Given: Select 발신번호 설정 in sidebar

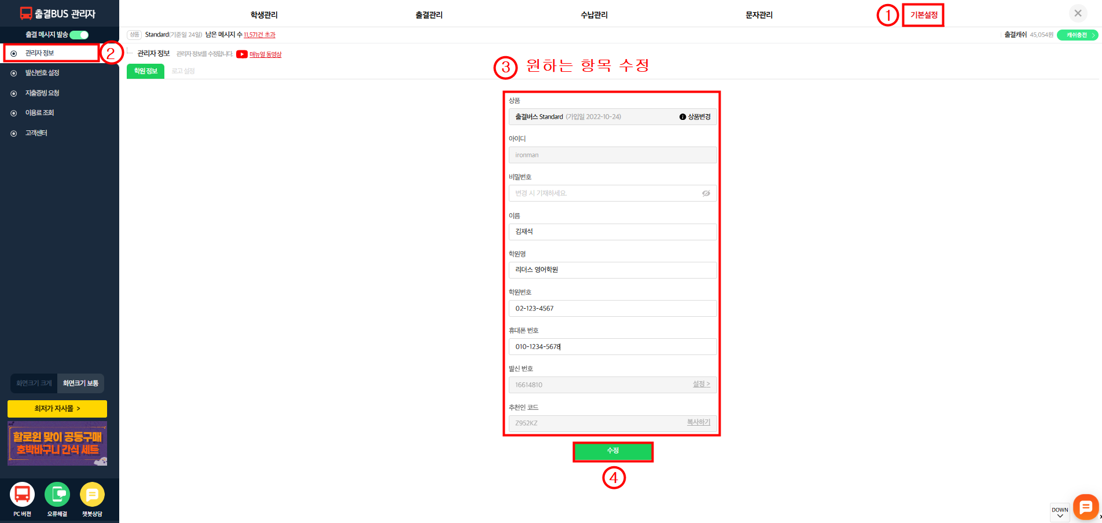Looking at the screenshot, I should (42, 73).
